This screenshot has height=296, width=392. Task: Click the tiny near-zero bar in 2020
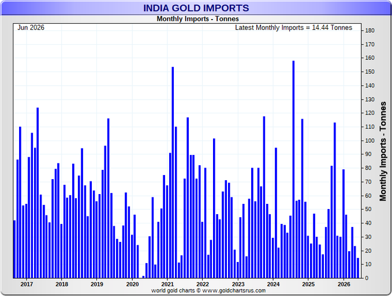pyautogui.click(x=143, y=277)
